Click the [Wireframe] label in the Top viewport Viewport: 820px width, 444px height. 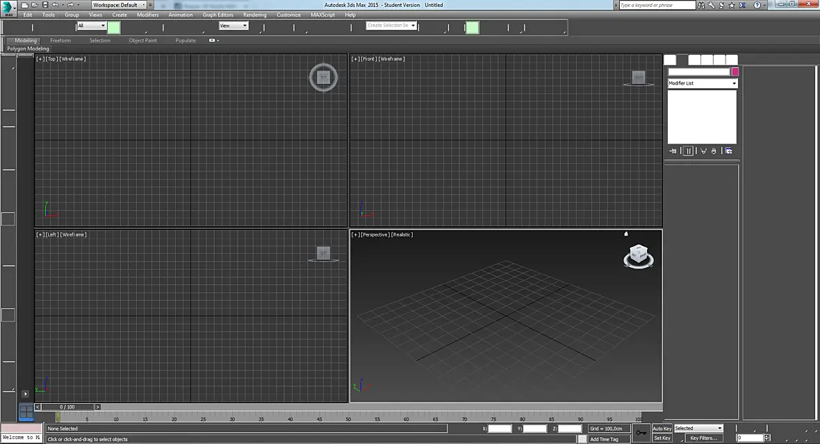tap(73, 58)
